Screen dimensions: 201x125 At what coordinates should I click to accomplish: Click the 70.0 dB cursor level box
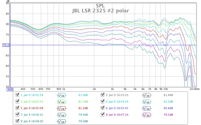[6, 45]
